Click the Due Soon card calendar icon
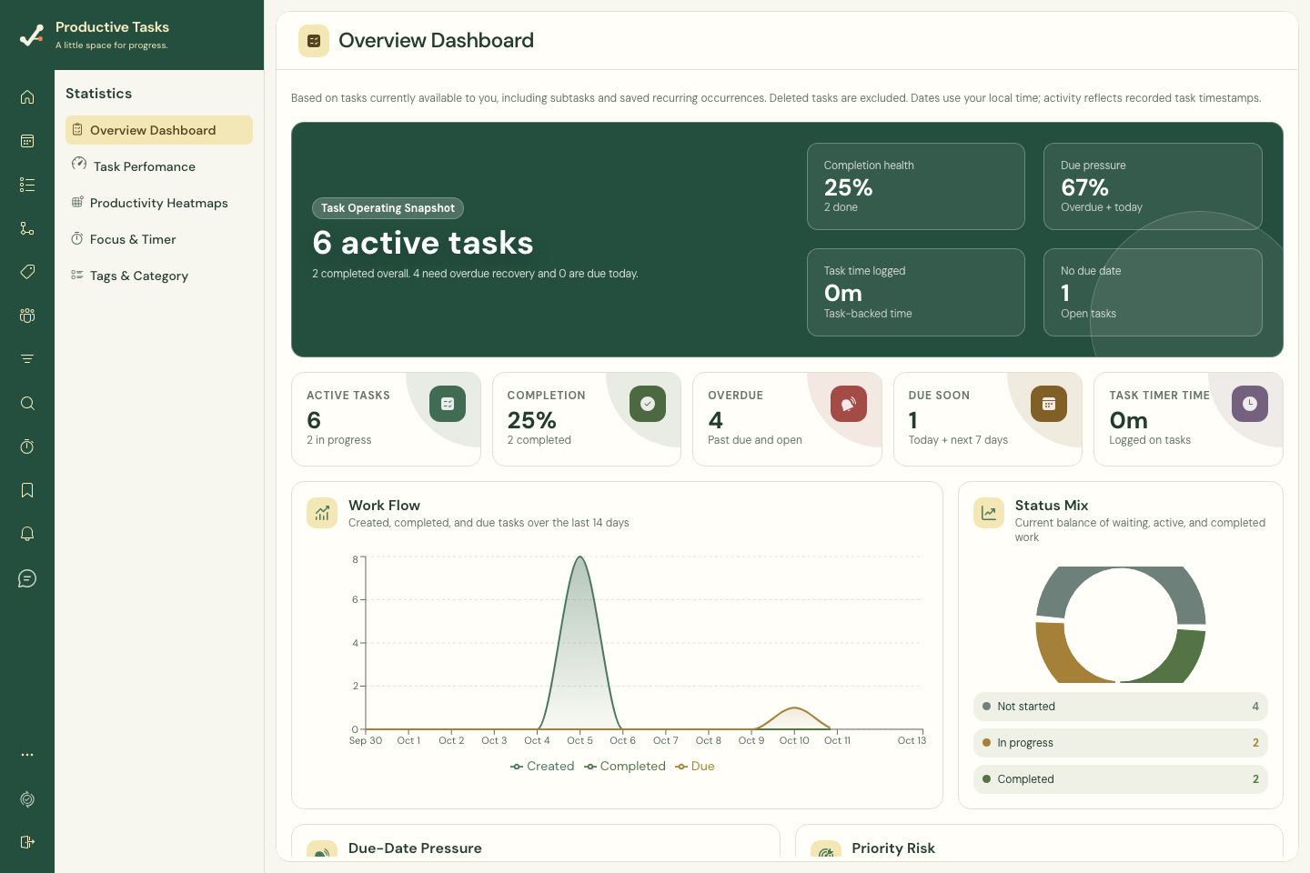 tap(1049, 404)
